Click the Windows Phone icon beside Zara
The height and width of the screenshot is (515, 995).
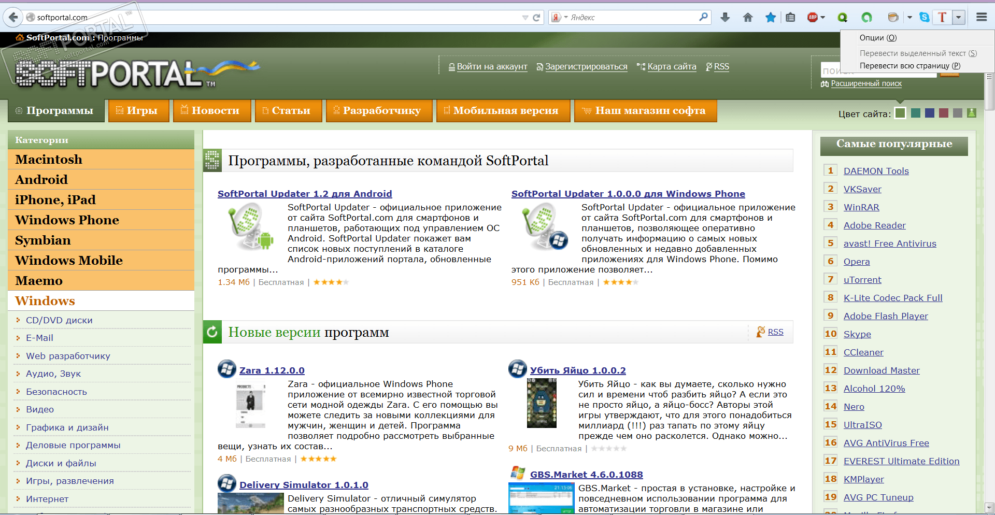pos(227,369)
